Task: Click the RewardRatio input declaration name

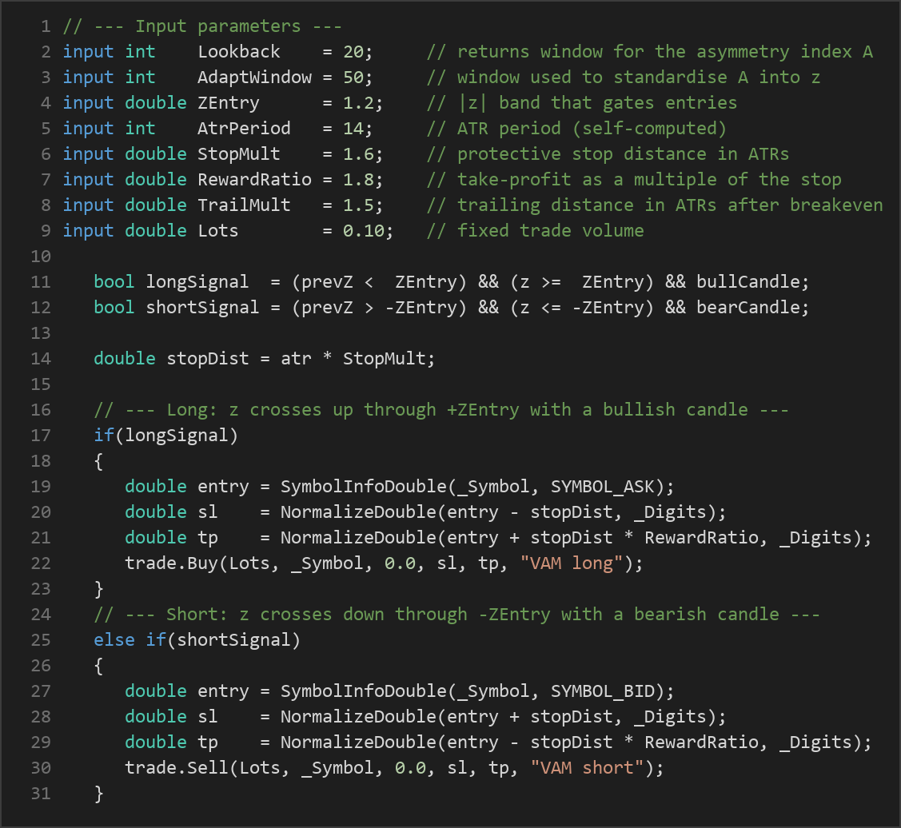Action: (x=254, y=179)
